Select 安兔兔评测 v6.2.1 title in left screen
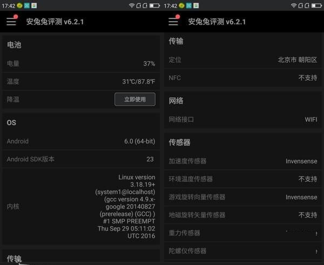Image resolution: width=324 pixels, height=265 pixels. pos(55,22)
